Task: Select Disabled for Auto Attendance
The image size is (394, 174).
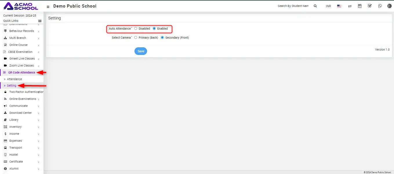Action: [x=136, y=29]
